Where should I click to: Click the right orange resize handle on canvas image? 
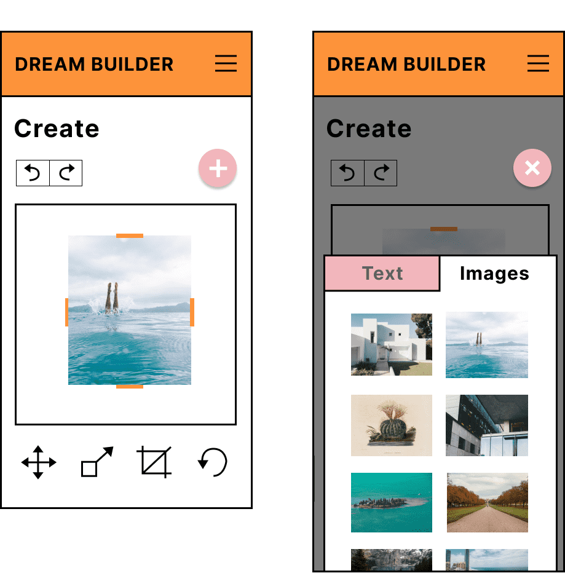click(x=192, y=312)
